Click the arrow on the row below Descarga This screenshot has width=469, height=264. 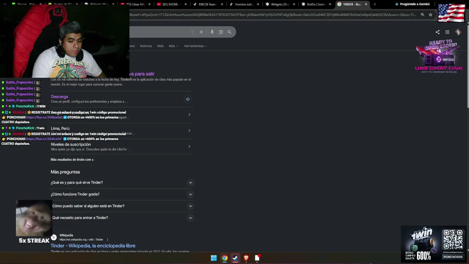pos(189,115)
